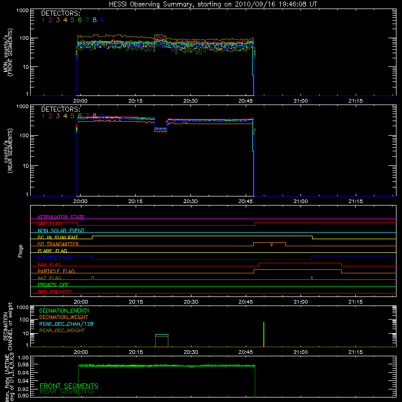This screenshot has height=402, width=402.
Task: Click the "HESSI Observing Summary" plot title
Action: 213,5
